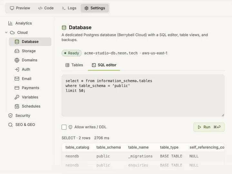Viewport: 232px width, 174px height.
Task: Click the Payments card icon
Action: tap(17, 88)
